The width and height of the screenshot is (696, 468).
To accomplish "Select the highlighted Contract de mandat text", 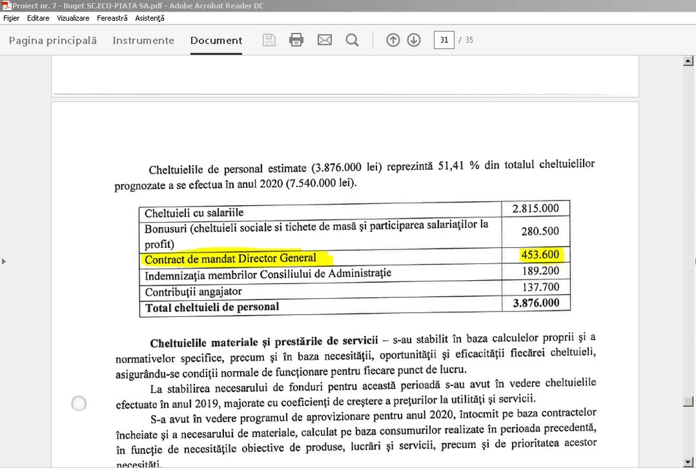I will pos(230,259).
